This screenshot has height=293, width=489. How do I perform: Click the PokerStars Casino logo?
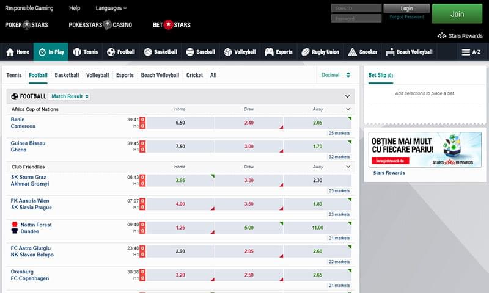tap(100, 25)
